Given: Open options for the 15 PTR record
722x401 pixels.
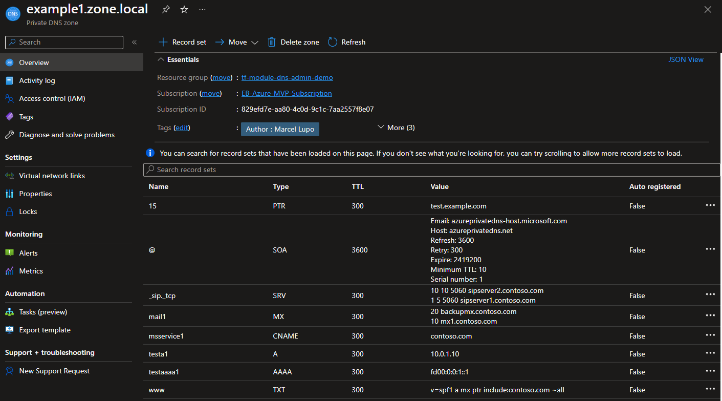Looking at the screenshot, I should (x=710, y=205).
